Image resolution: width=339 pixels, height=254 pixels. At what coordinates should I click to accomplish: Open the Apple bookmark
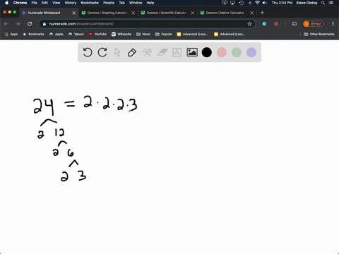pyautogui.click(x=56, y=34)
